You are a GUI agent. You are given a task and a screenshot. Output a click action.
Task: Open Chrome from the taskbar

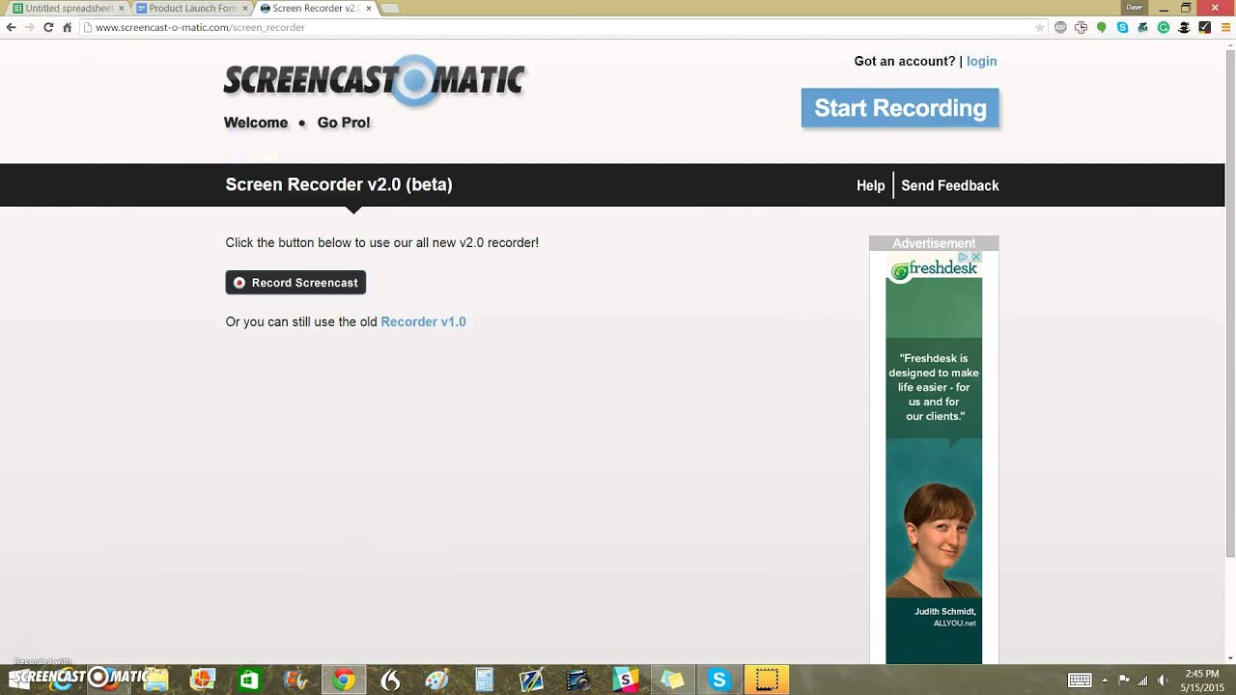343,681
